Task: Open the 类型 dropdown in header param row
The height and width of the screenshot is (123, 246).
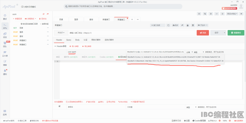Action: click(x=199, y=52)
